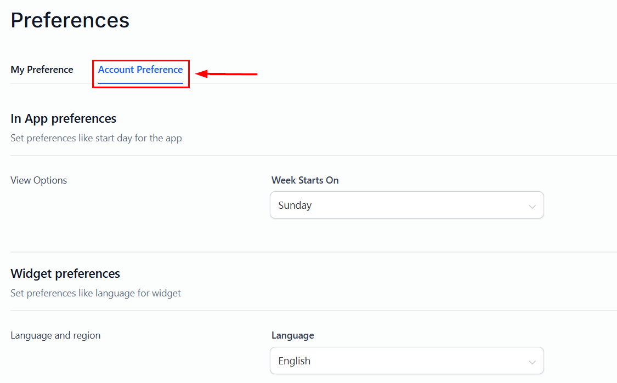Click the selected value Sunday
The image size is (617, 383).
[x=295, y=205]
